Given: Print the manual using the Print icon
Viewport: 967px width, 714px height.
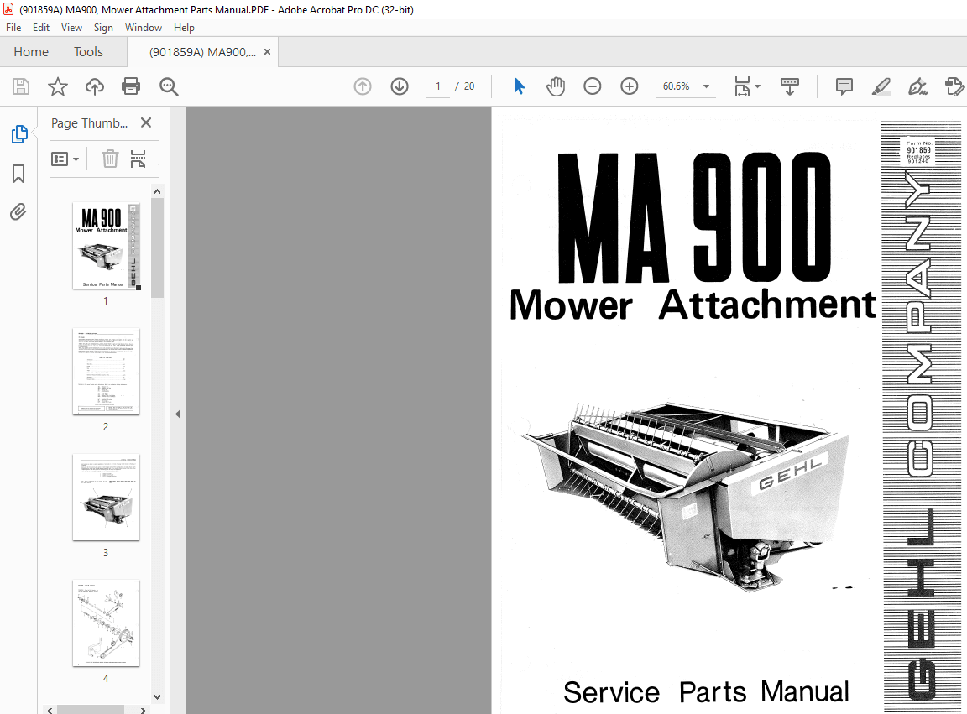Looking at the screenshot, I should (x=132, y=86).
